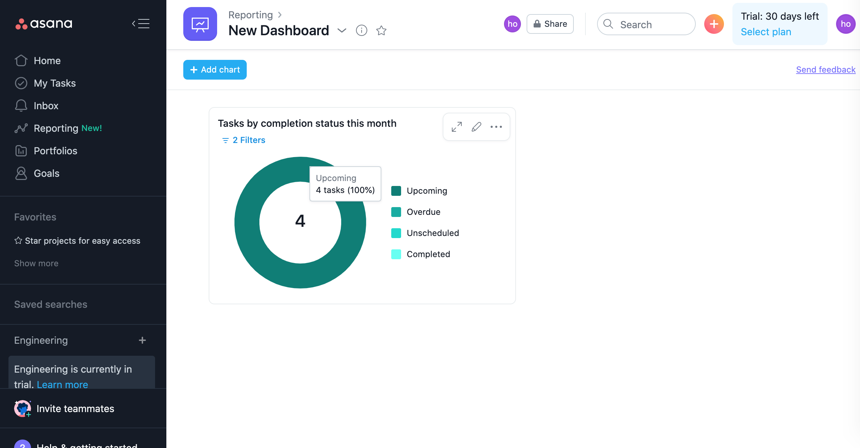Star New Dashboard as favorite
This screenshot has width=860, height=448.
click(381, 31)
